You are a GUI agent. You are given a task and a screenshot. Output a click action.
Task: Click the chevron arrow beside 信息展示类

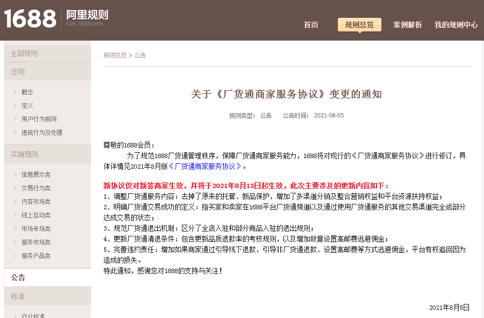(x=15, y=174)
